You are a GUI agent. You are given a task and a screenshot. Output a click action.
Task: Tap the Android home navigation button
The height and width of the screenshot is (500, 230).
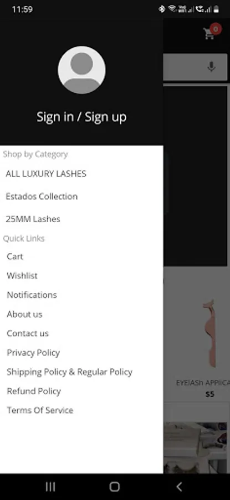(115, 487)
